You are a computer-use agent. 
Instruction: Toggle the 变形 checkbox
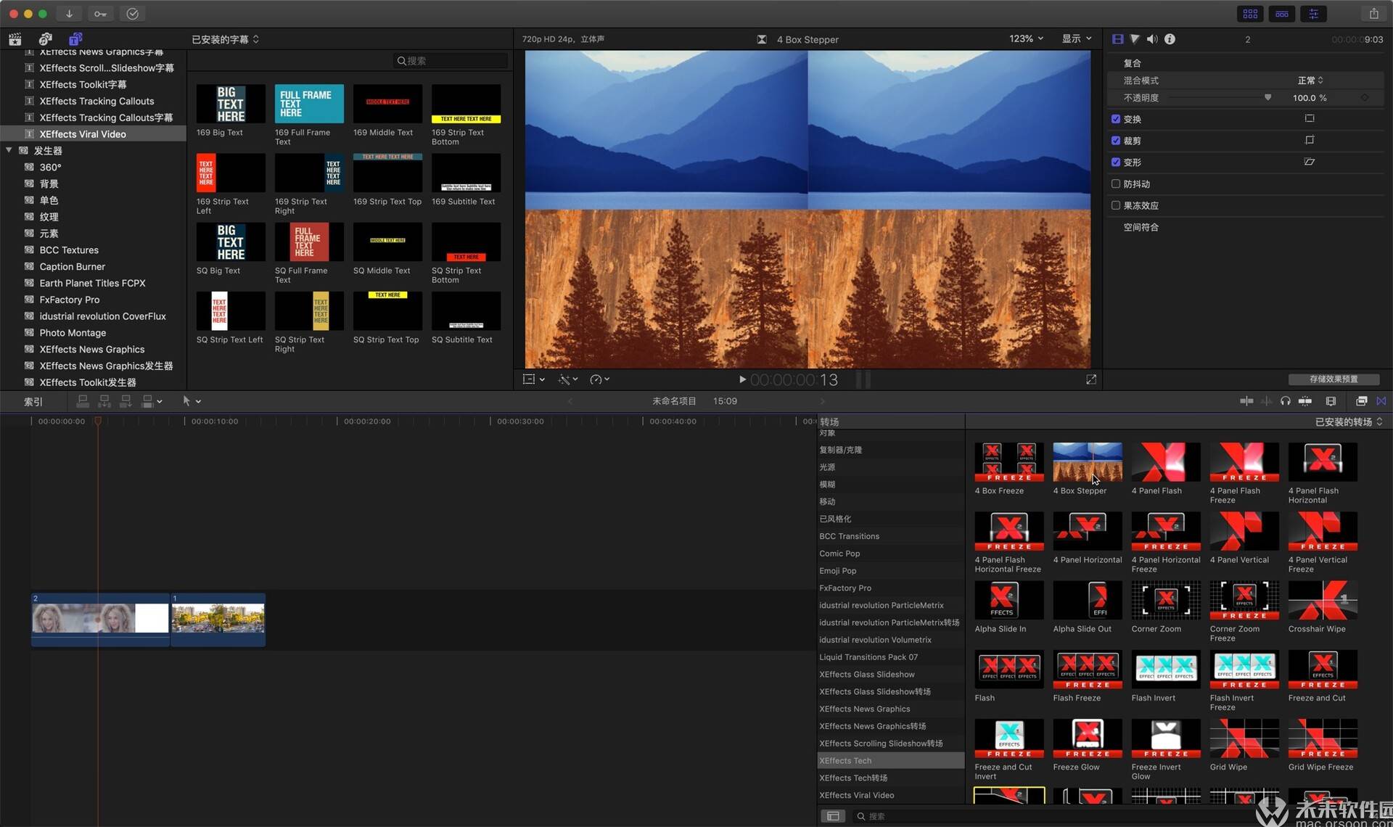(x=1116, y=162)
